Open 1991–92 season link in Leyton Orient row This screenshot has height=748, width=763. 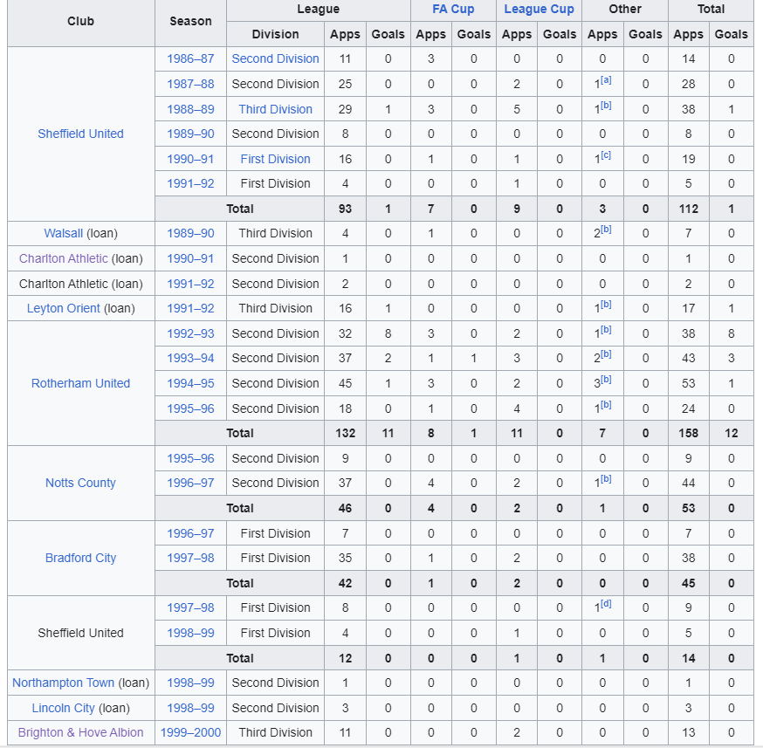[190, 308]
